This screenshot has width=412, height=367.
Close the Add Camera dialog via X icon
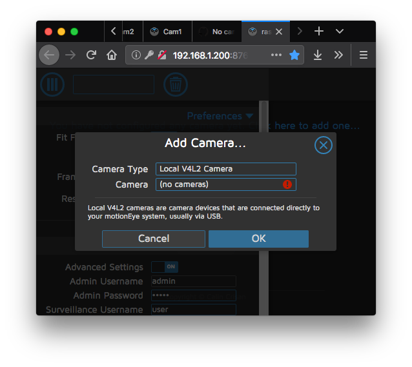(x=323, y=145)
